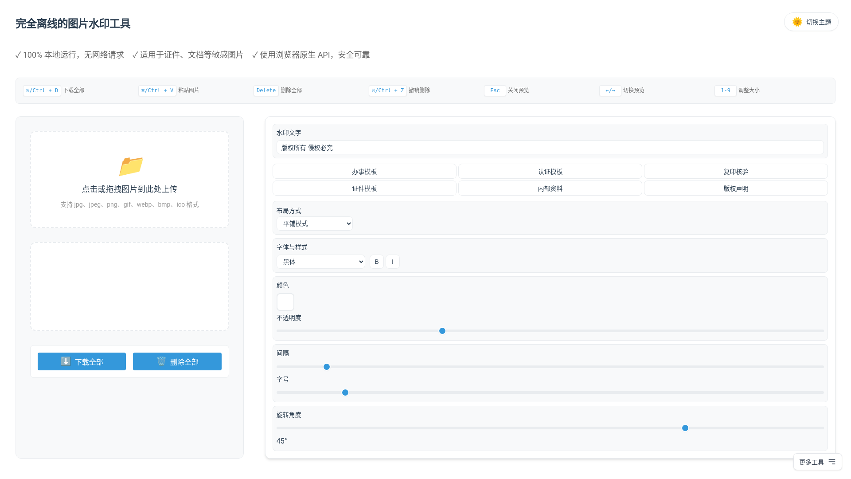
Task: Open the 更多工具 menu
Action: coord(817,462)
